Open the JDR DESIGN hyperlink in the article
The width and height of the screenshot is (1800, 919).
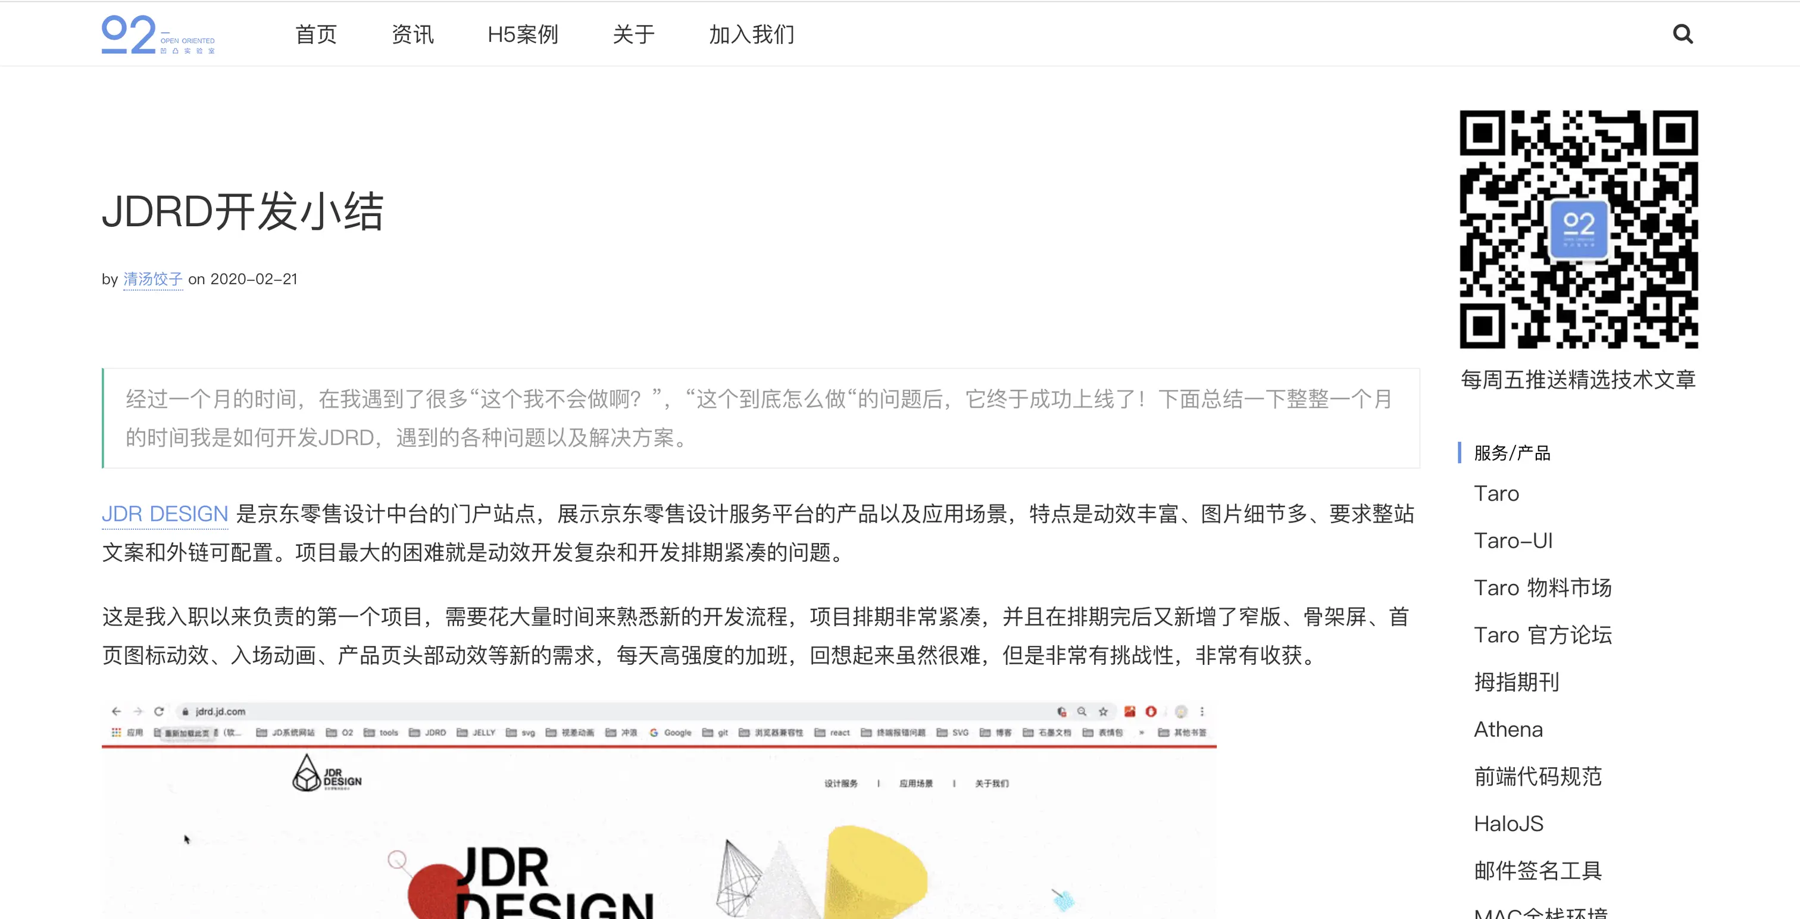(165, 514)
